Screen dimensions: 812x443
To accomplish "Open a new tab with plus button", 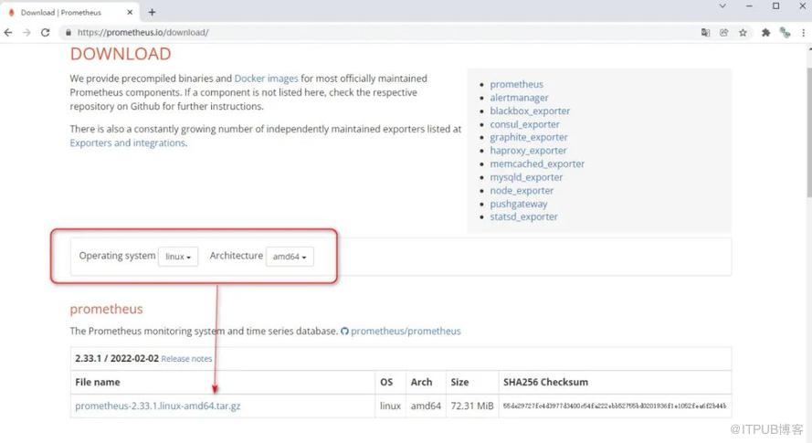I will pyautogui.click(x=152, y=12).
